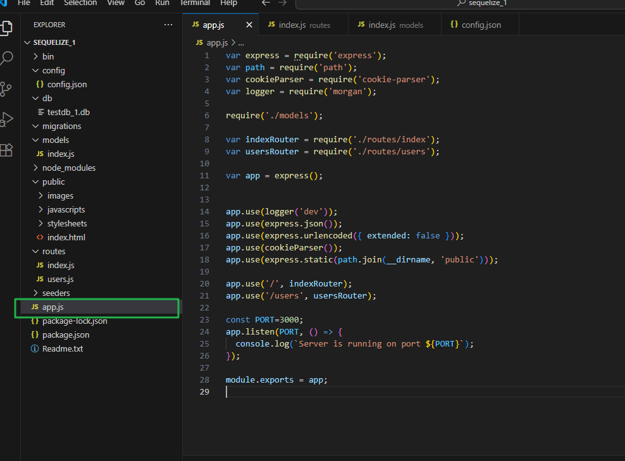Click the braces icon of config.json tab
Image resolution: width=625 pixels, height=461 pixels.
coord(454,24)
